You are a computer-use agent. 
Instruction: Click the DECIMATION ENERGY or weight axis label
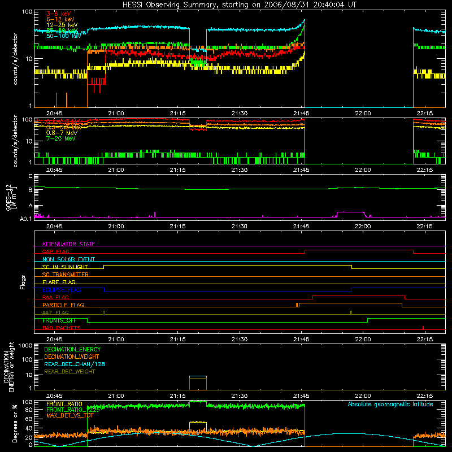click(x=8, y=367)
